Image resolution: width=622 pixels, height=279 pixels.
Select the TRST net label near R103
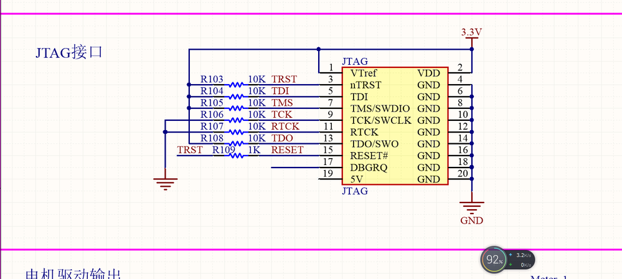284,79
